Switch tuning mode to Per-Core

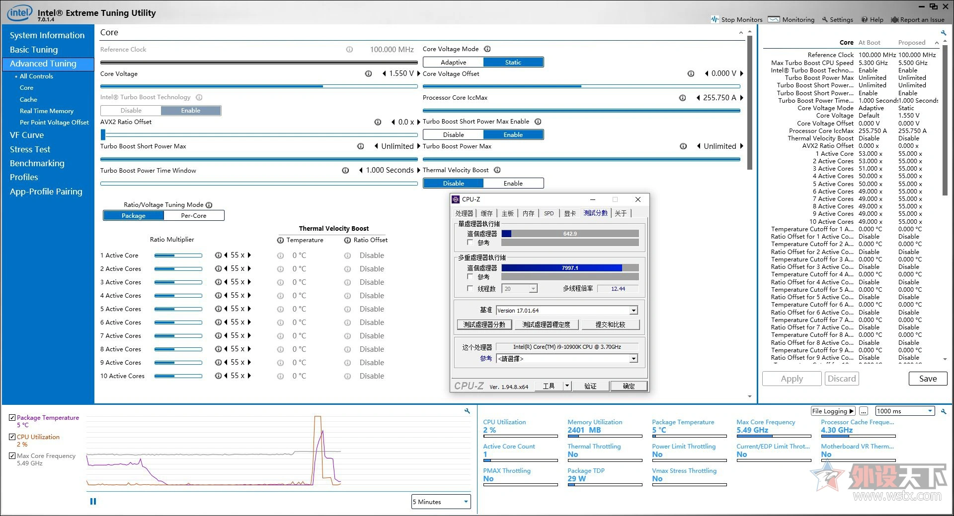[x=194, y=216]
